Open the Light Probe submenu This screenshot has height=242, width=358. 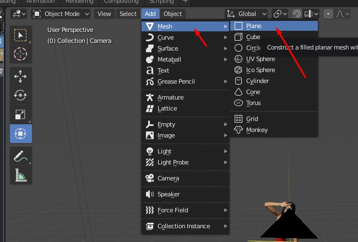tap(186, 162)
